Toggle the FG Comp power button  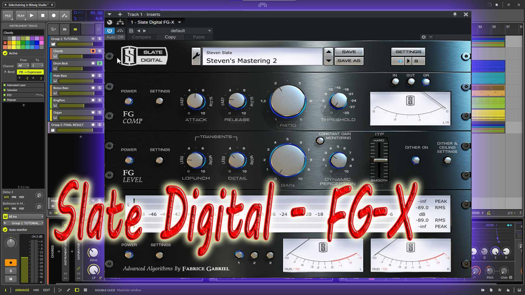click(129, 101)
